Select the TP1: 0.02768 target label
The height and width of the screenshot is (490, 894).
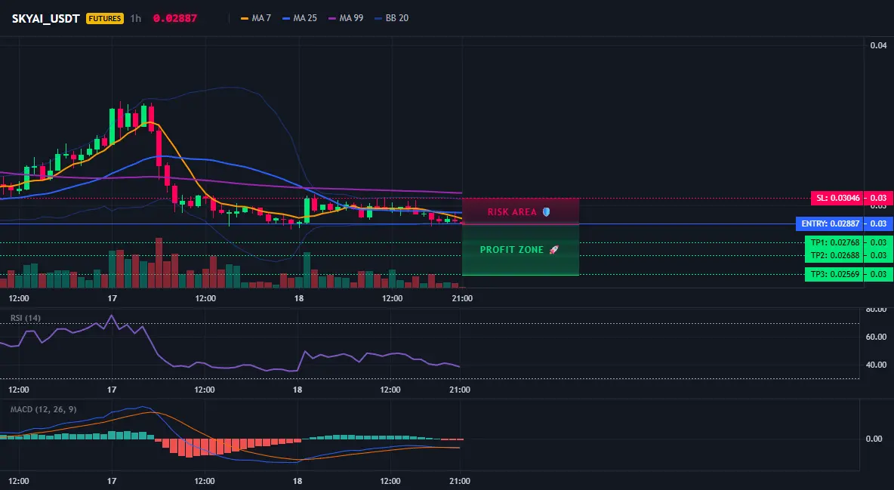(834, 242)
